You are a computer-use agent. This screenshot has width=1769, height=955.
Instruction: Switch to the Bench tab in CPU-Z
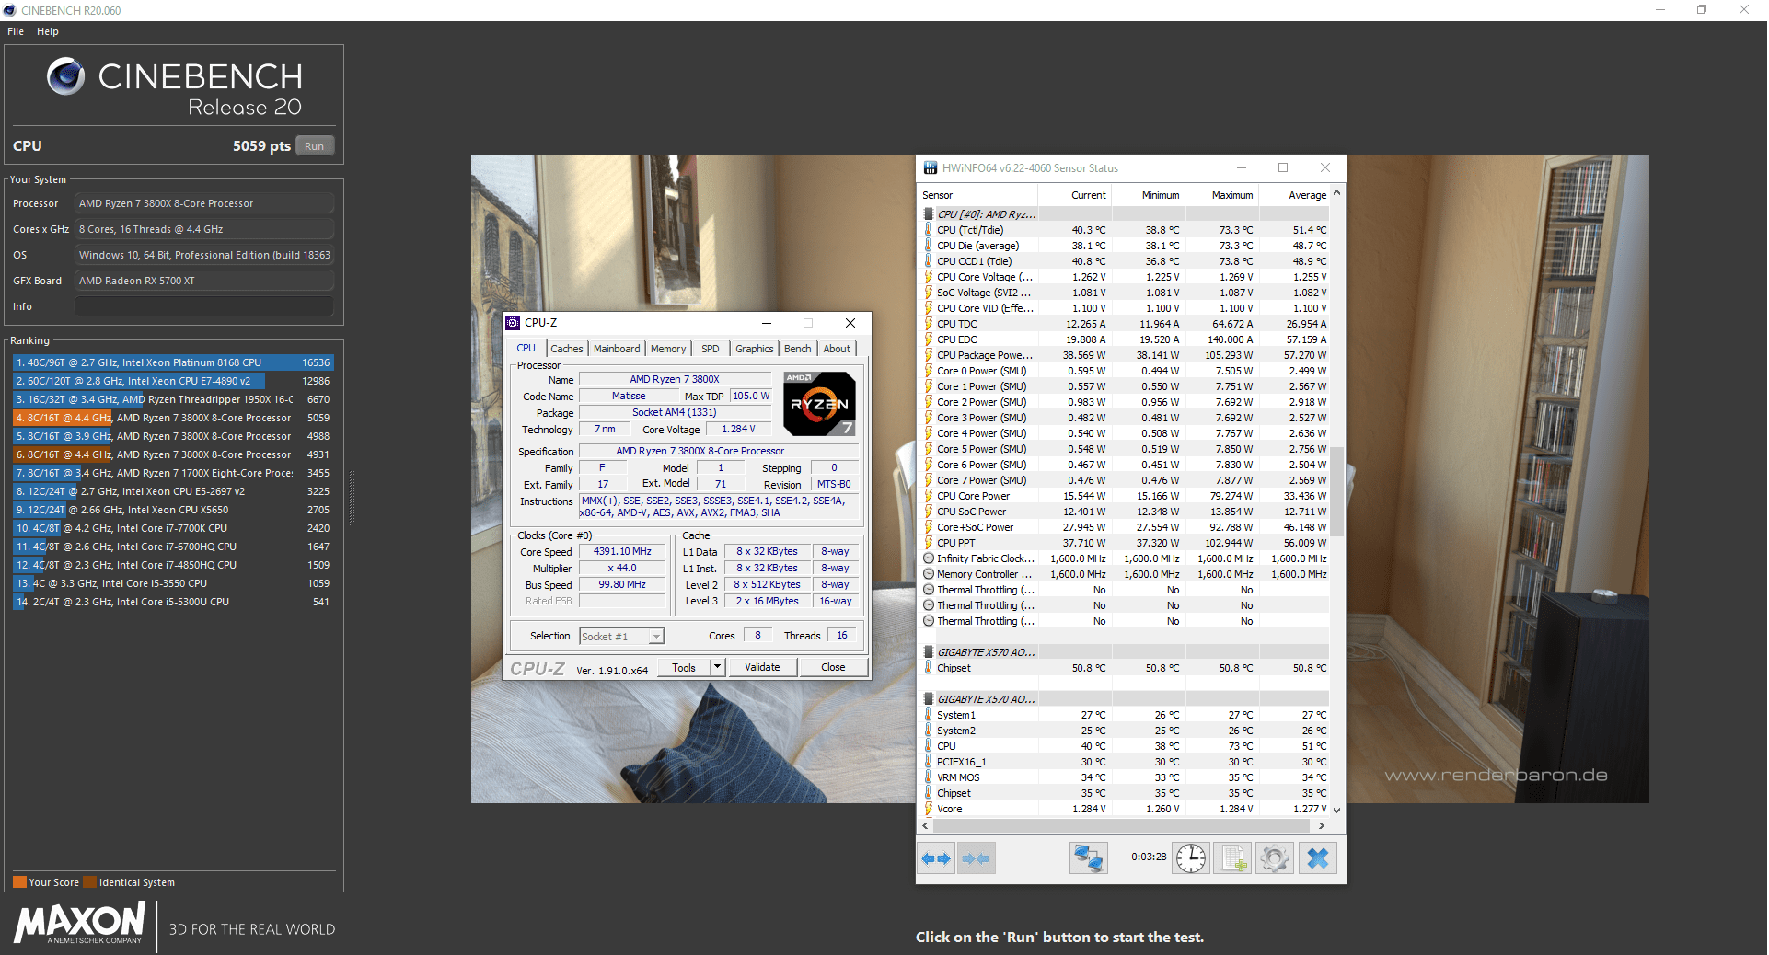798,349
